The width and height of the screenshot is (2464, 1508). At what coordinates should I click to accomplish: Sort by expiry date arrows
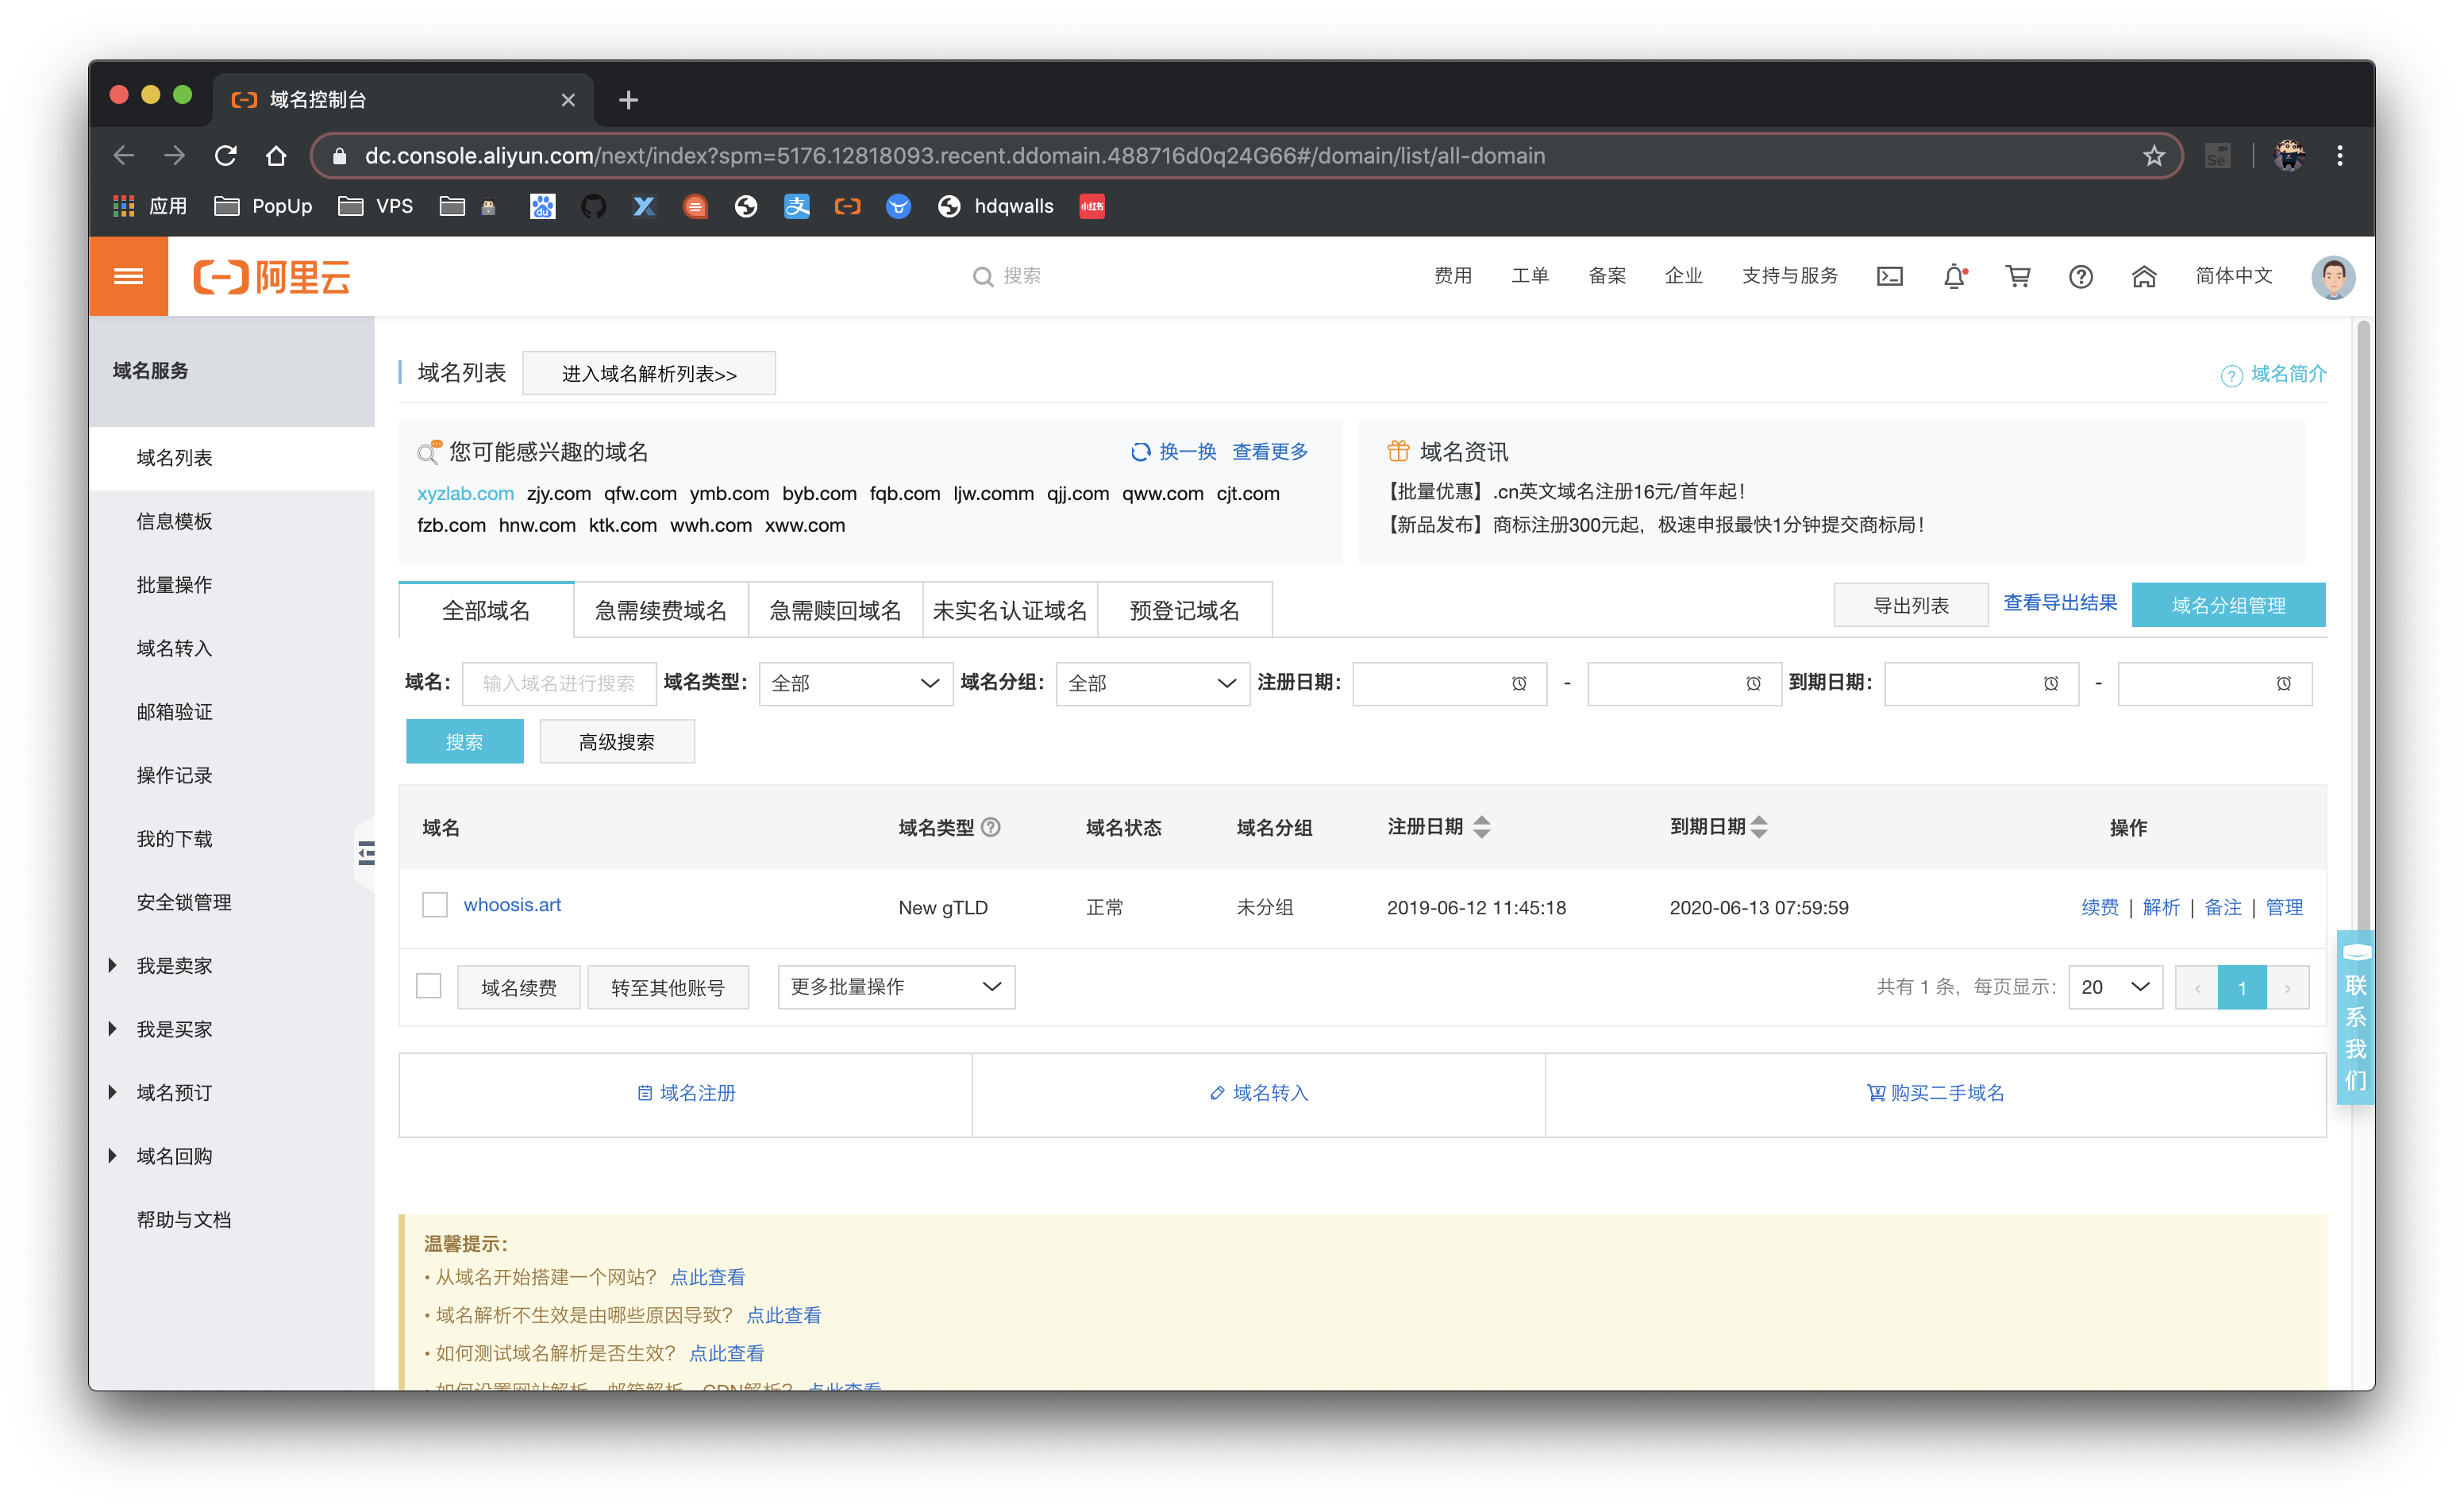click(1759, 827)
